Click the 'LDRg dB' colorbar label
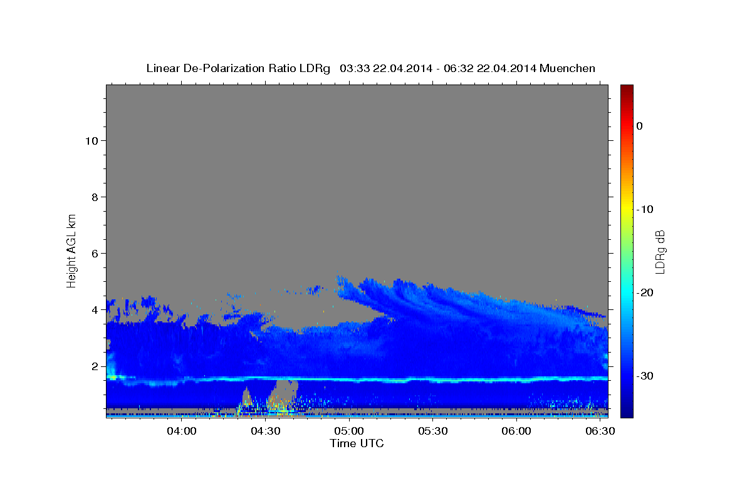Viewport: 752px width, 501px height. pyautogui.click(x=659, y=252)
